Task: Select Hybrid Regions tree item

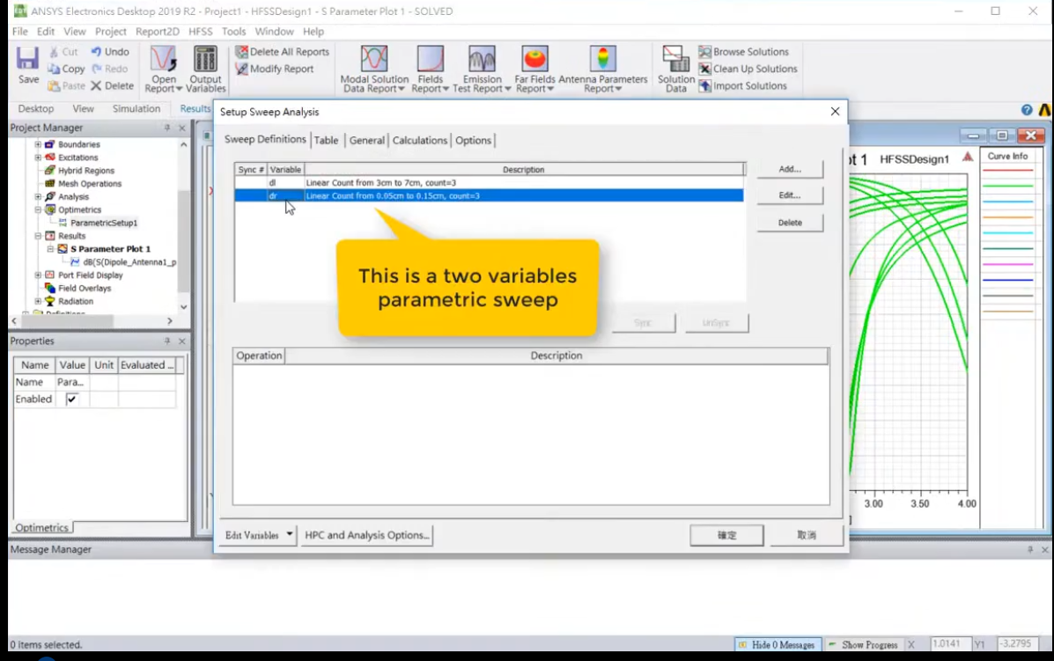Action: 86,171
